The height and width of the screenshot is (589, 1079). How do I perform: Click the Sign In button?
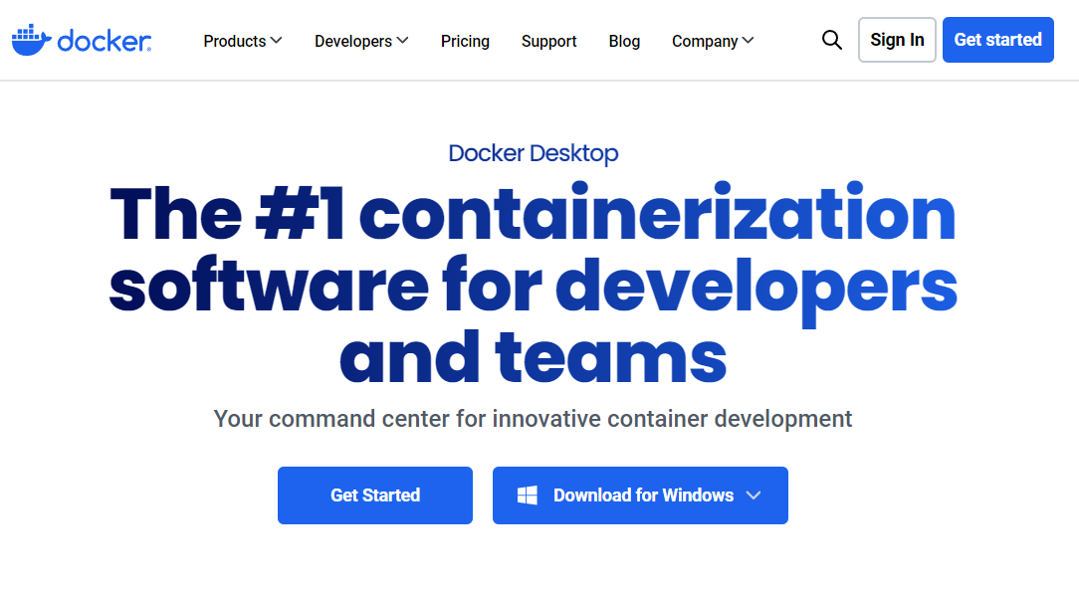pyautogui.click(x=897, y=40)
